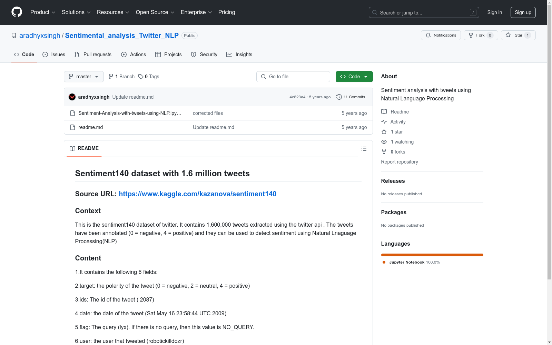Open commit hash 4c823a4
This screenshot has height=345, width=552.
[297, 97]
